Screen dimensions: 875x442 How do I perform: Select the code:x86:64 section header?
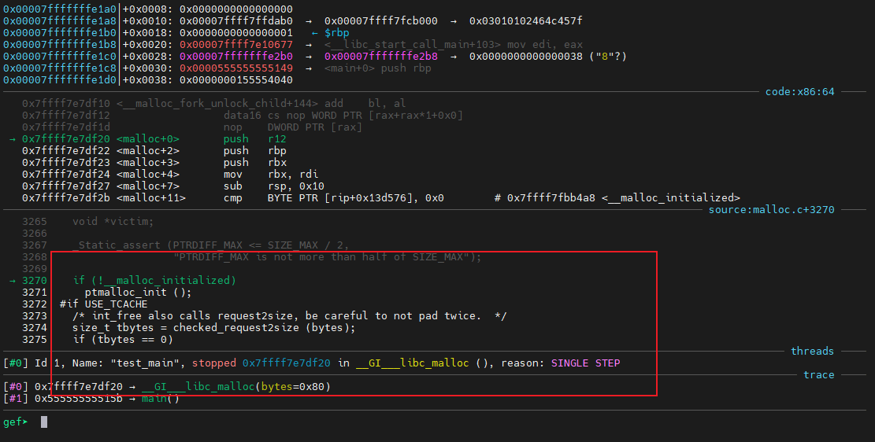pos(799,92)
